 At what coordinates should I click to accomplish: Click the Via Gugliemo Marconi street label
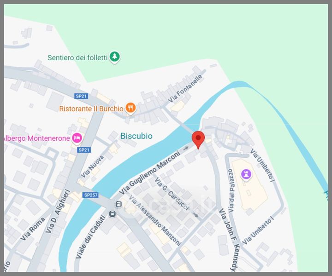click(149, 173)
